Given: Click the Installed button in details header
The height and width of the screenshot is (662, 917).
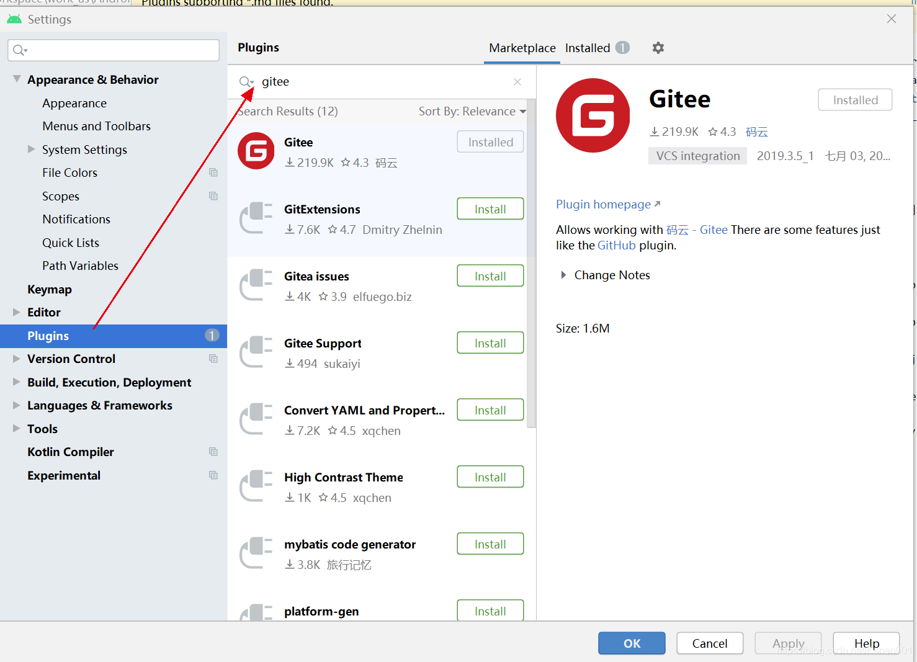Looking at the screenshot, I should tap(855, 100).
